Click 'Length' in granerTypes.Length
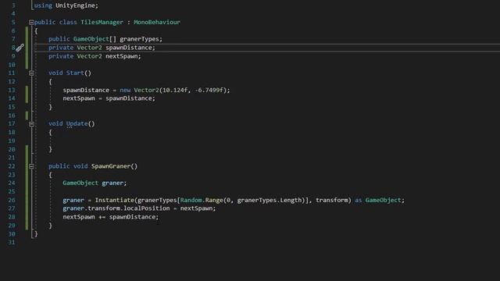 tap(291, 200)
